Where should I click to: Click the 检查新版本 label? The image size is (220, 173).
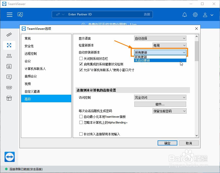point(86,45)
